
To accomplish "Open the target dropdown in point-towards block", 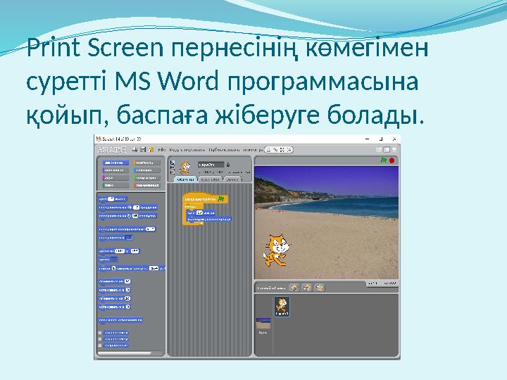I will click(x=129, y=238).
